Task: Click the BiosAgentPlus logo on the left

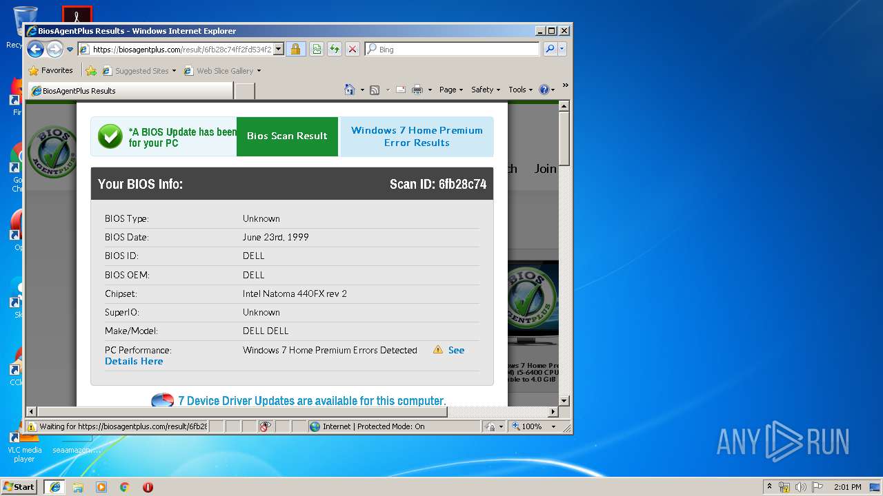Action: coord(52,152)
